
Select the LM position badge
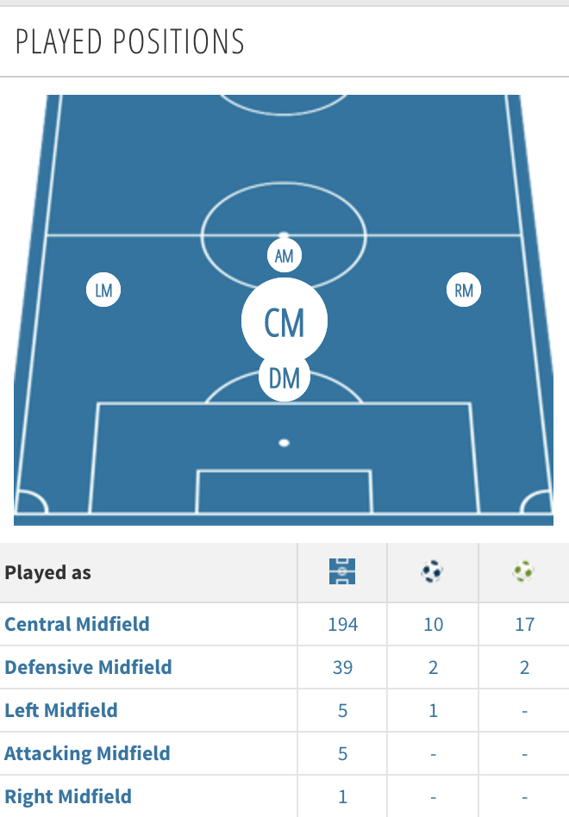click(x=103, y=290)
